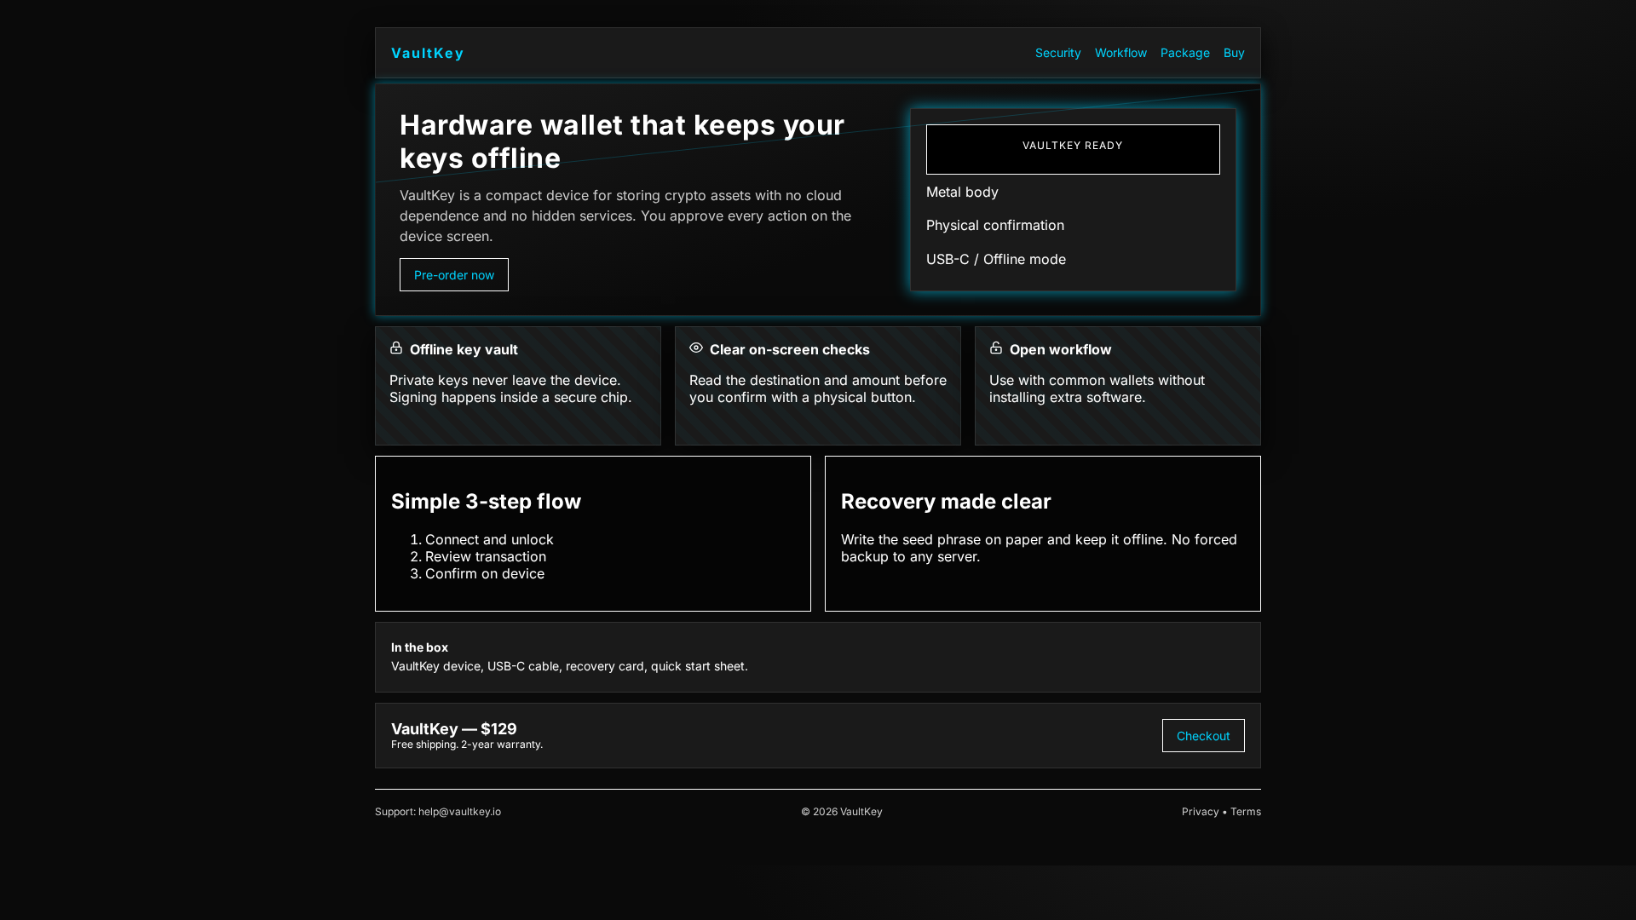Click the Open workflow card title
This screenshot has height=920, width=1636.
(x=1060, y=350)
